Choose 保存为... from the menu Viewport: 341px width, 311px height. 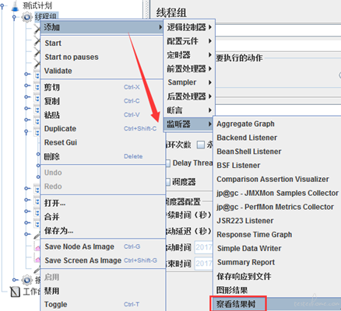tap(103, 230)
